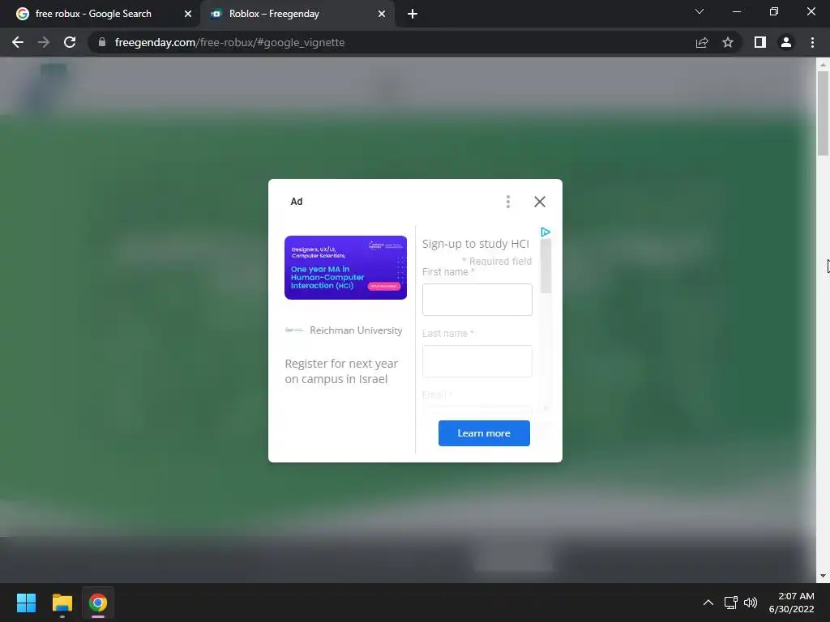This screenshot has width=830, height=622.
Task: Open the ad options three-dot menu
Action: [x=507, y=202]
